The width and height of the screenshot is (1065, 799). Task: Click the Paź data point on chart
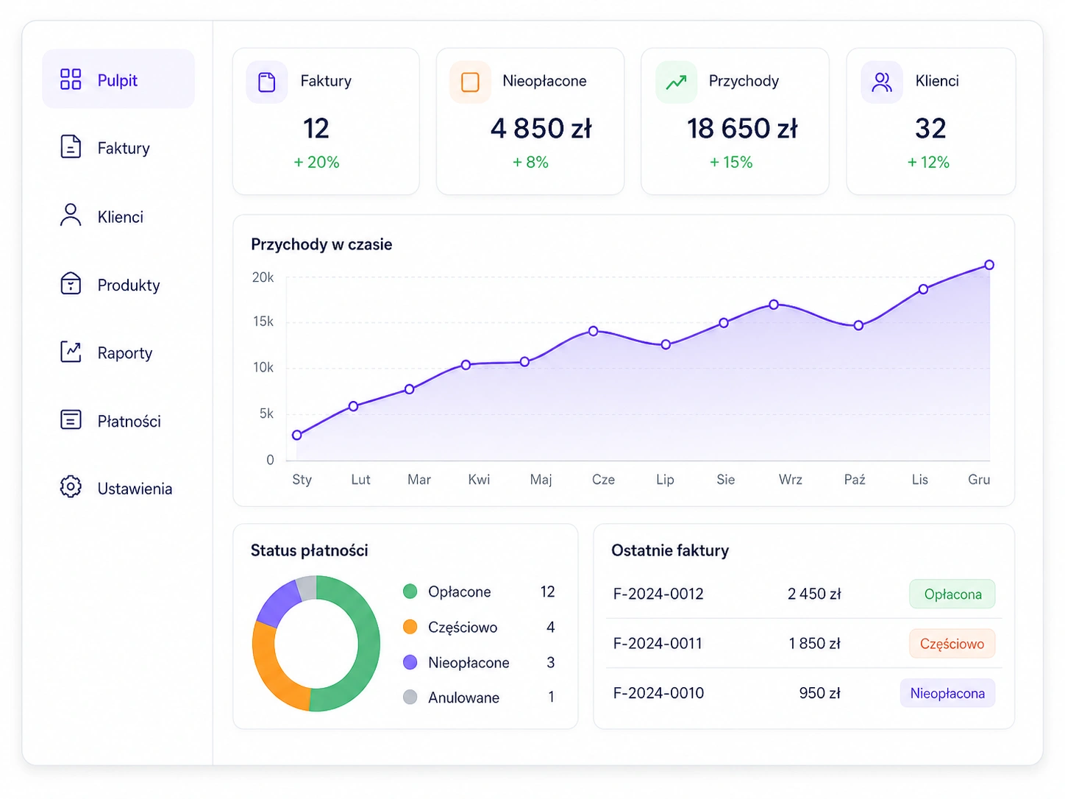tap(858, 325)
